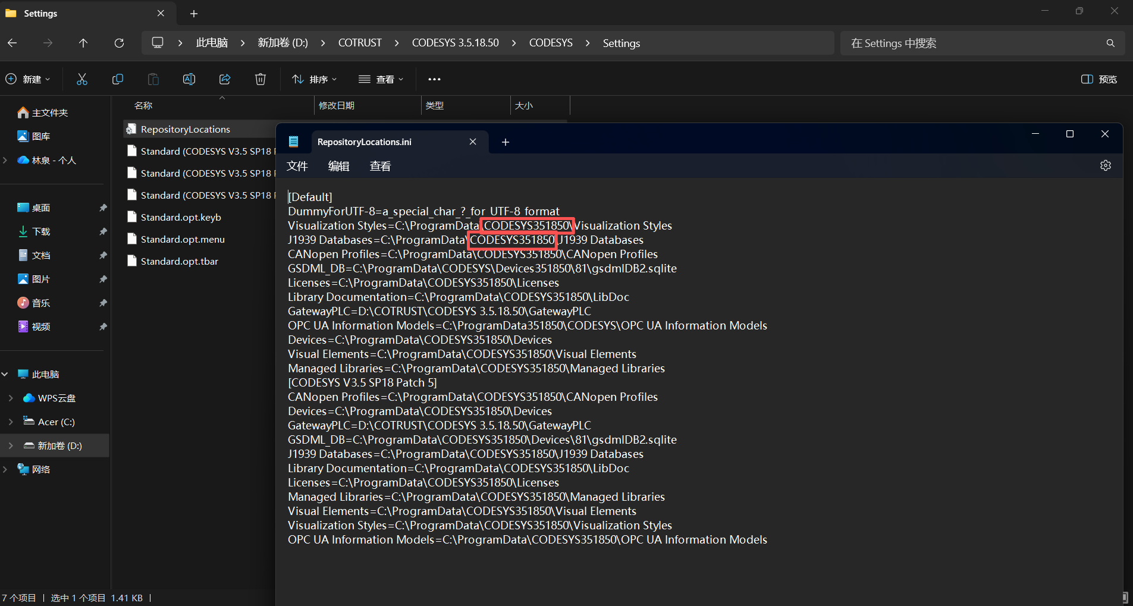Click the 新加卷 (D:) breadcrumb
Screen dimensions: 1133x606
[283, 43]
